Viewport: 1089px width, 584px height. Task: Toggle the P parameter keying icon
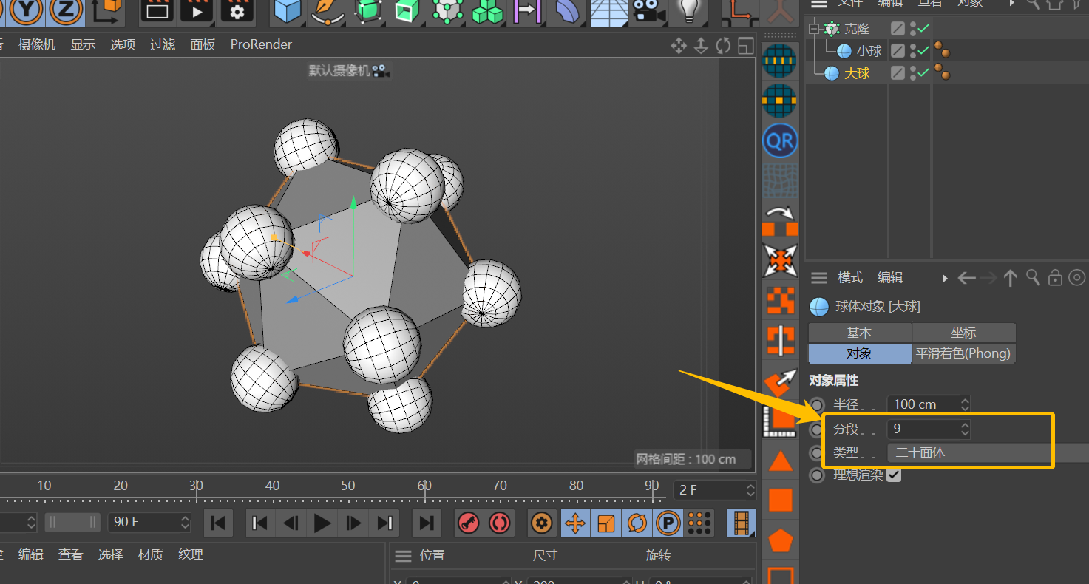[668, 523]
